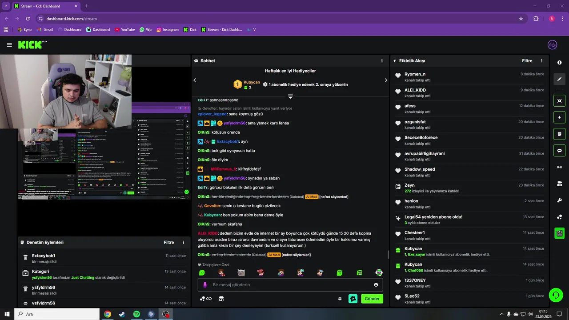Click the Kubycan top gifter name
The width and height of the screenshot is (569, 320).
coord(252,82)
